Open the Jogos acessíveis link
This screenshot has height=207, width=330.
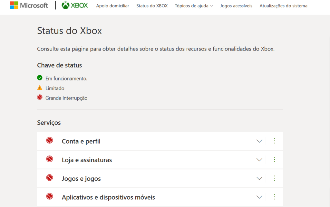(236, 6)
